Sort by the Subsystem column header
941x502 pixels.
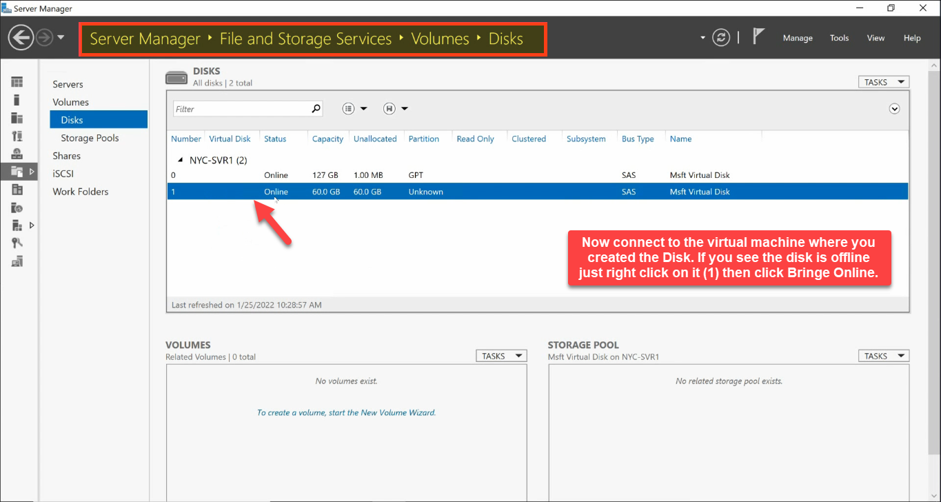(586, 139)
